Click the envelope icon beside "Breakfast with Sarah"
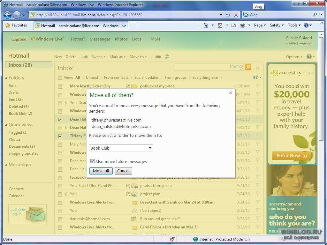 135,203
